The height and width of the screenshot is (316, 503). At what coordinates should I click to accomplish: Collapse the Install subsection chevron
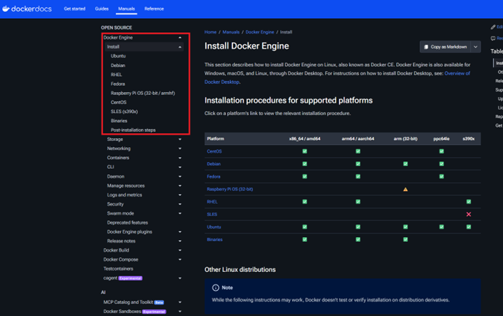(180, 47)
